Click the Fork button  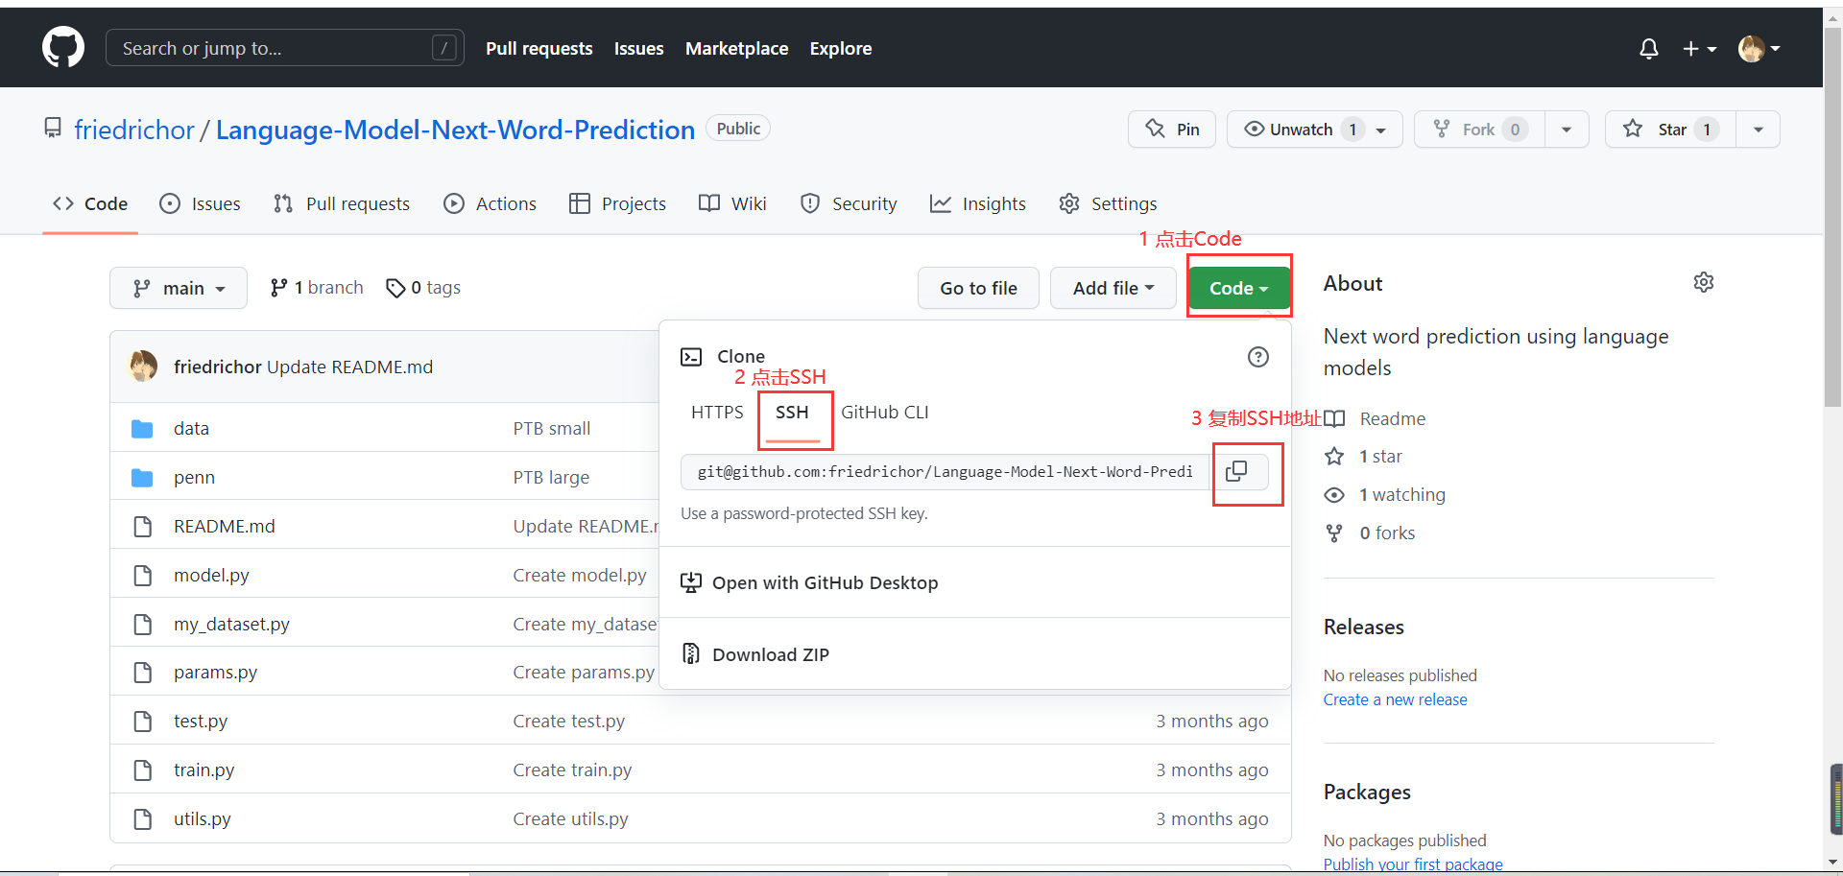tap(1479, 129)
